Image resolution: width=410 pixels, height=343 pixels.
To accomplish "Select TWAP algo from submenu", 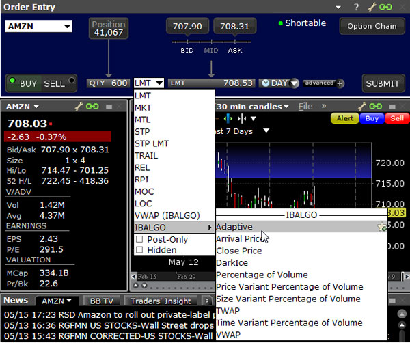I will (301, 311).
